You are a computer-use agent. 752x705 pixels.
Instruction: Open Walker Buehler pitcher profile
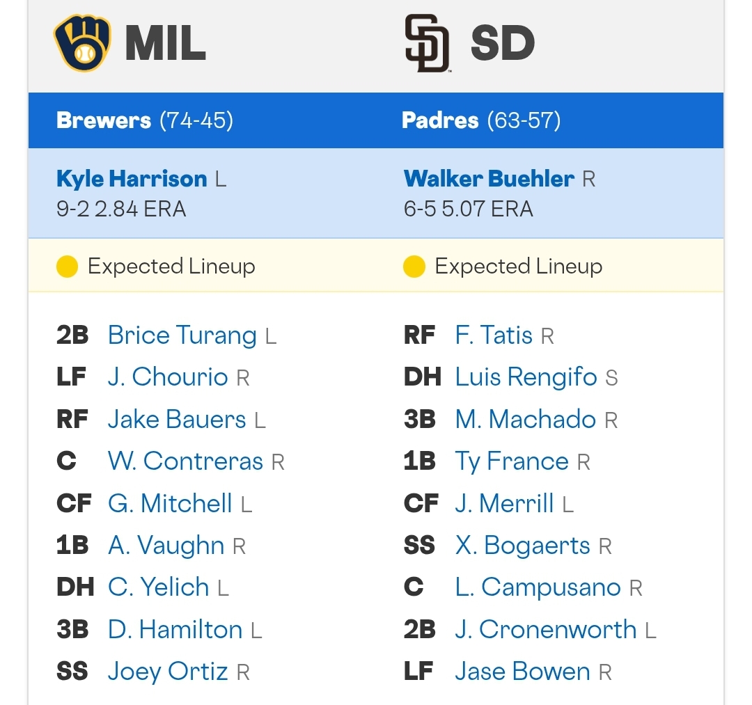click(x=489, y=179)
